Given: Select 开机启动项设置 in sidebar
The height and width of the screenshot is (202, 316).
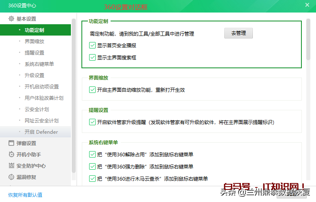Looking at the screenshot, I should pos(36,86).
